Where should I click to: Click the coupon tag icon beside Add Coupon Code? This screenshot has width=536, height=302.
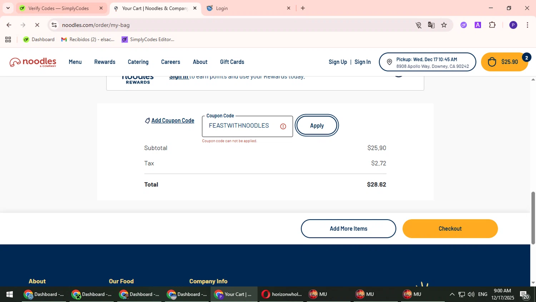[x=147, y=121]
